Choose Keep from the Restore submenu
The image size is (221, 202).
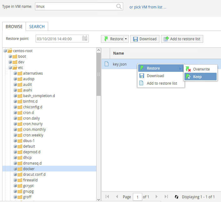197,77
